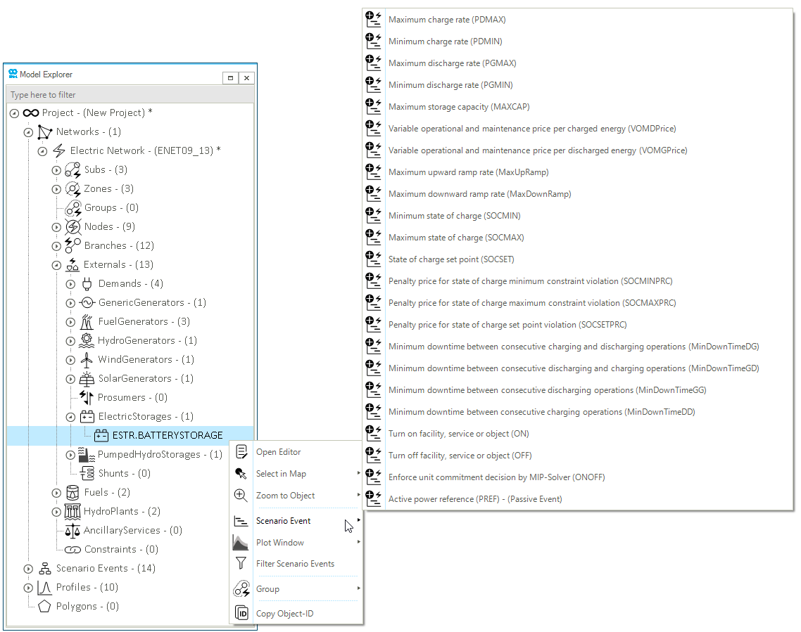Viewport: 801px width, 632px height.
Task: Choose Turn off facility (OFF) event
Action: 460,456
